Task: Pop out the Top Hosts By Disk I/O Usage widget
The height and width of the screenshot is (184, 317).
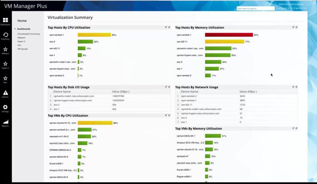Action: [x=166, y=87]
